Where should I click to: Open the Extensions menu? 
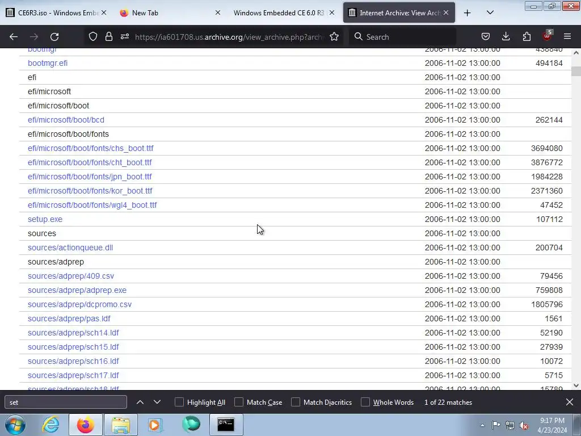pos(527,36)
